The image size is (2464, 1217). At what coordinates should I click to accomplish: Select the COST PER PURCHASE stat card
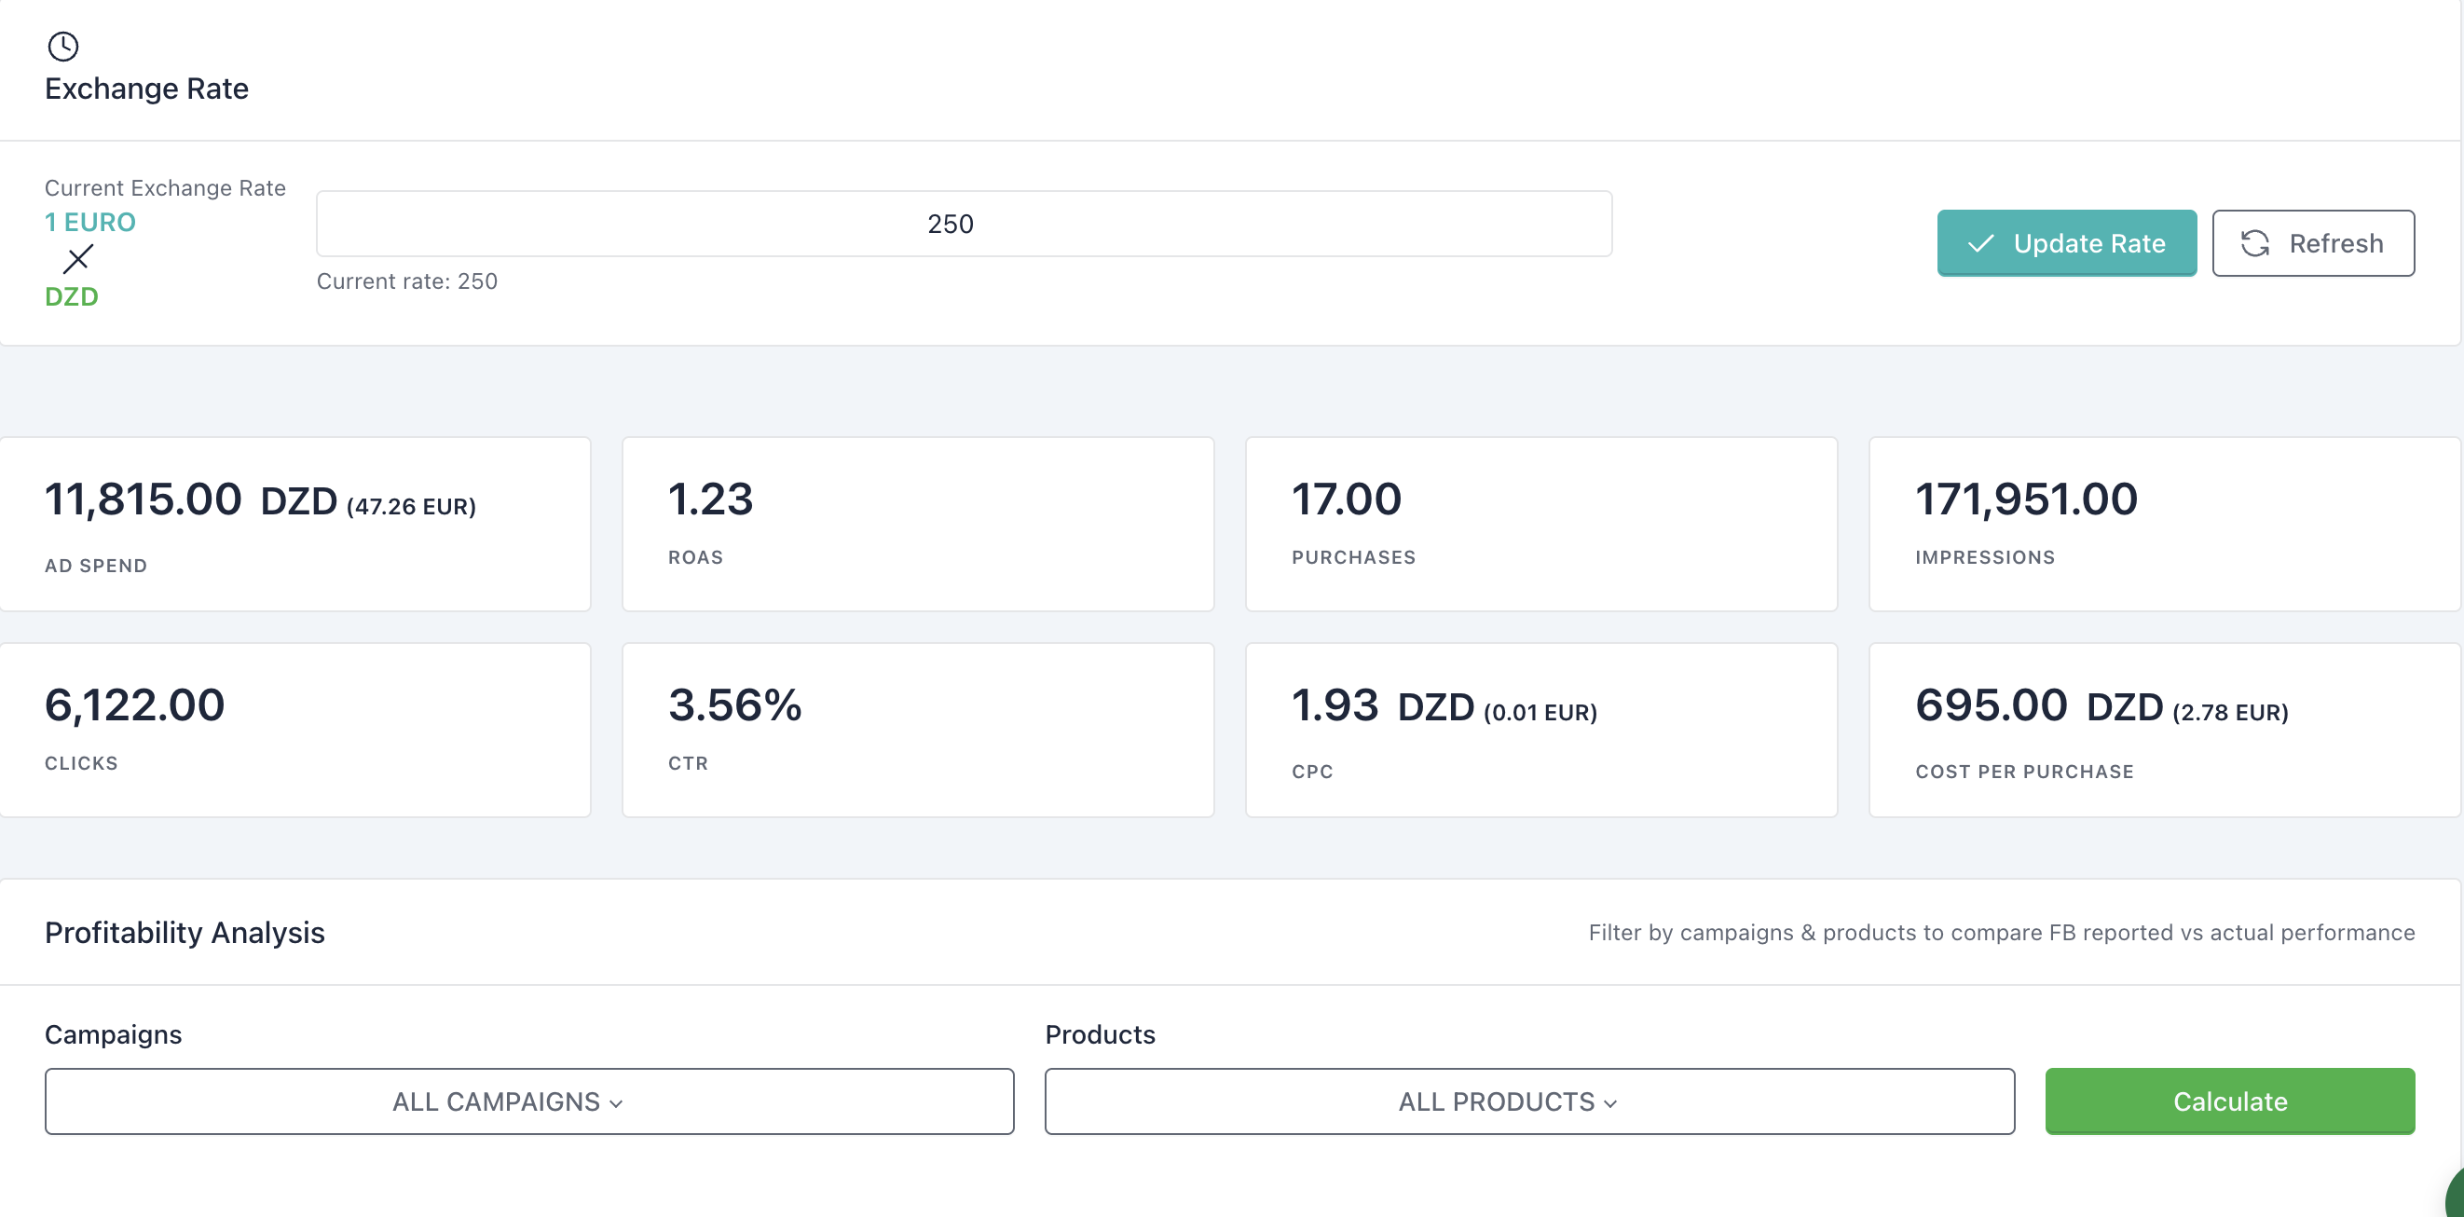tap(2165, 730)
